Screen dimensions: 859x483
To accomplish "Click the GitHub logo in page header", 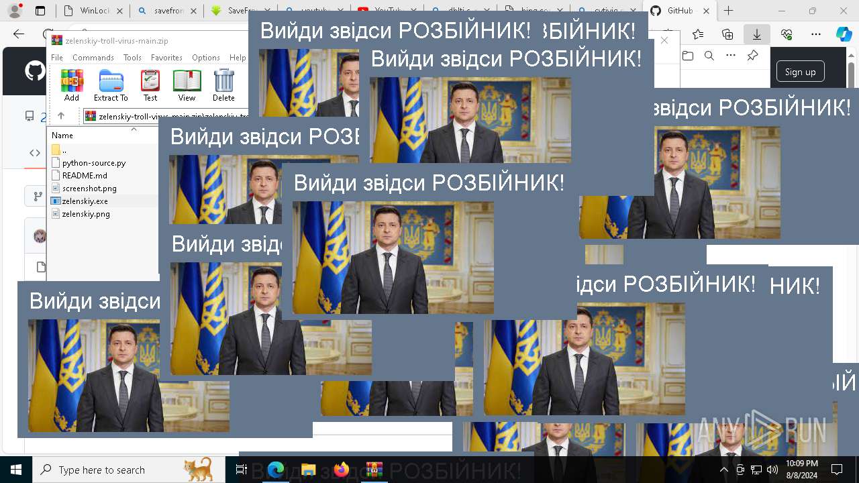I will coord(35,71).
